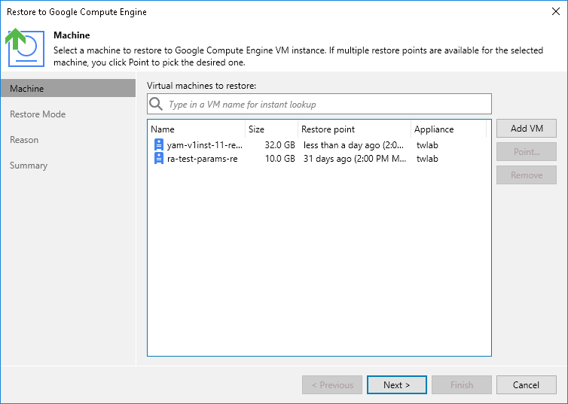Focus the VM name lookup field
This screenshot has height=404, width=568.
[319, 104]
